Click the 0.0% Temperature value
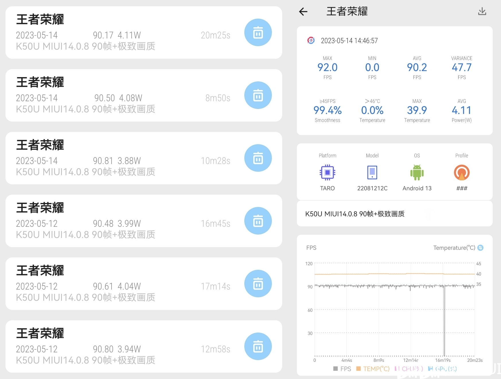Viewport: 501px width, 379px height. 372,110
